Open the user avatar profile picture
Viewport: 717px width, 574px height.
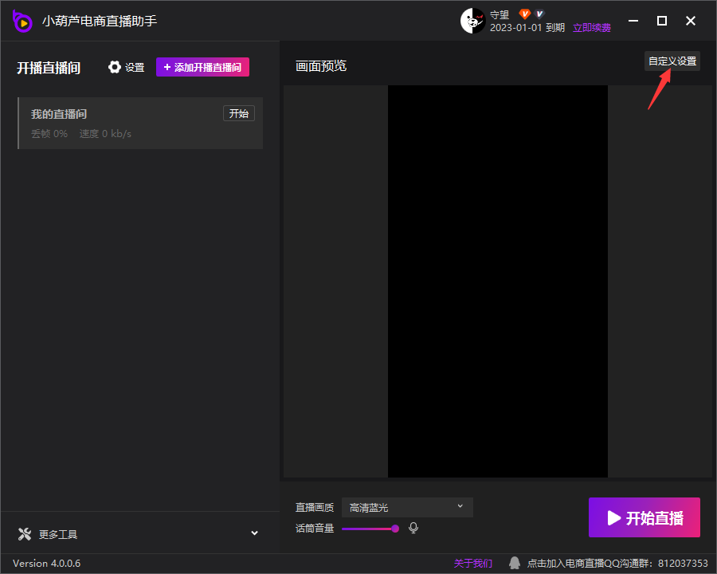click(x=472, y=21)
